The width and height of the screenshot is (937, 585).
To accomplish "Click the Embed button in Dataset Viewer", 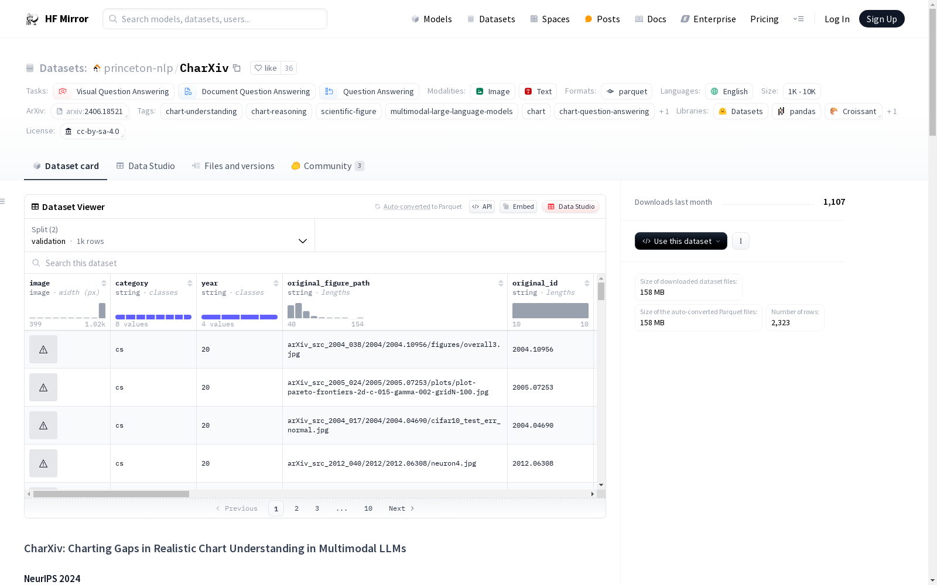I will (518, 207).
